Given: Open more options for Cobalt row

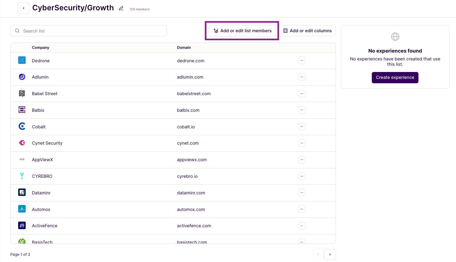Looking at the screenshot, I should click(302, 126).
